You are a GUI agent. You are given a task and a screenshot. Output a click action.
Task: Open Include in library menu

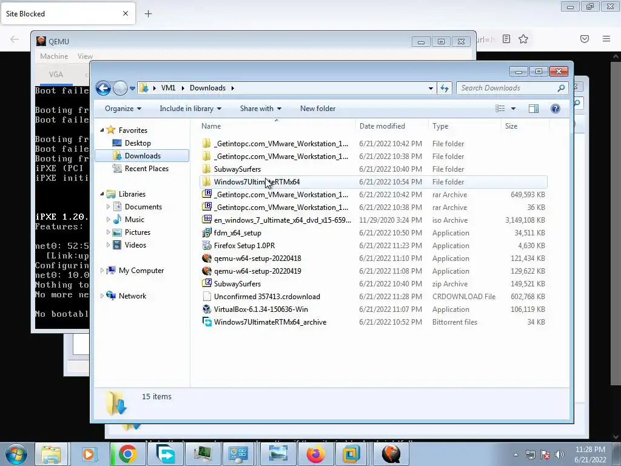[x=190, y=109]
